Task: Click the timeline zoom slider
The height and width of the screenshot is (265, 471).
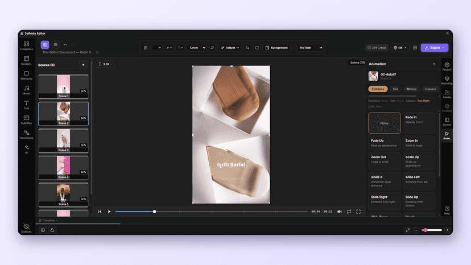Action: 432,230
